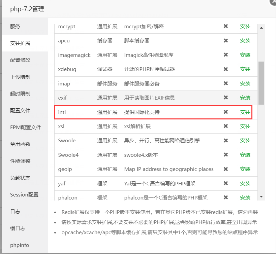Click the 用于读取图片EXIF信息 description
The height and width of the screenshot is (254, 276).
point(149,98)
